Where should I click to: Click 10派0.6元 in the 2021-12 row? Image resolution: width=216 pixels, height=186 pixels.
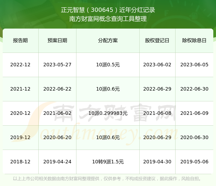[x=108, y=89]
